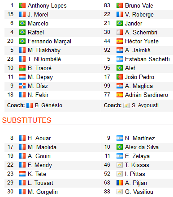Click Portugal flag next to Anthony Lopes
Image resolution: width=173 pixels, height=197 pixels.
click(x=22, y=5)
